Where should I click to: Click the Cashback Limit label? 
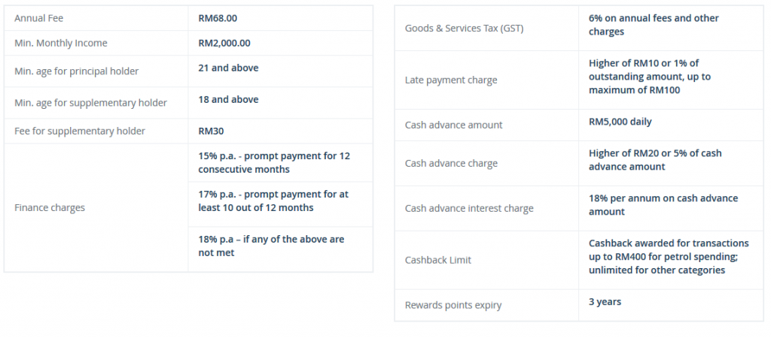pyautogui.click(x=437, y=260)
